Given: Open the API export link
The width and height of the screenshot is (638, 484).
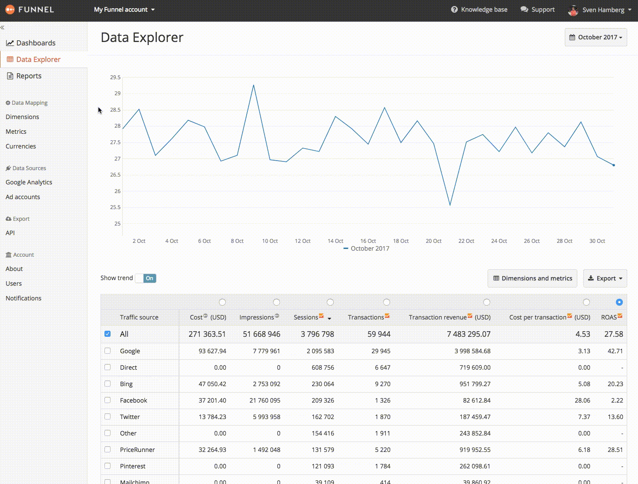Looking at the screenshot, I should pyautogui.click(x=10, y=233).
